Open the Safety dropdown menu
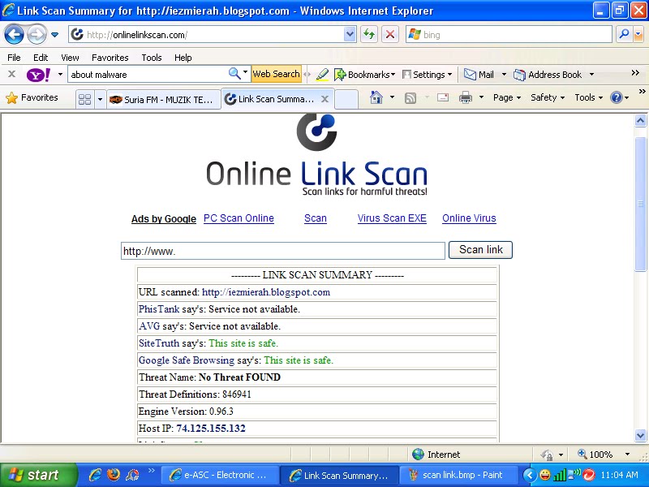Image resolution: width=649 pixels, height=487 pixels. (x=547, y=97)
